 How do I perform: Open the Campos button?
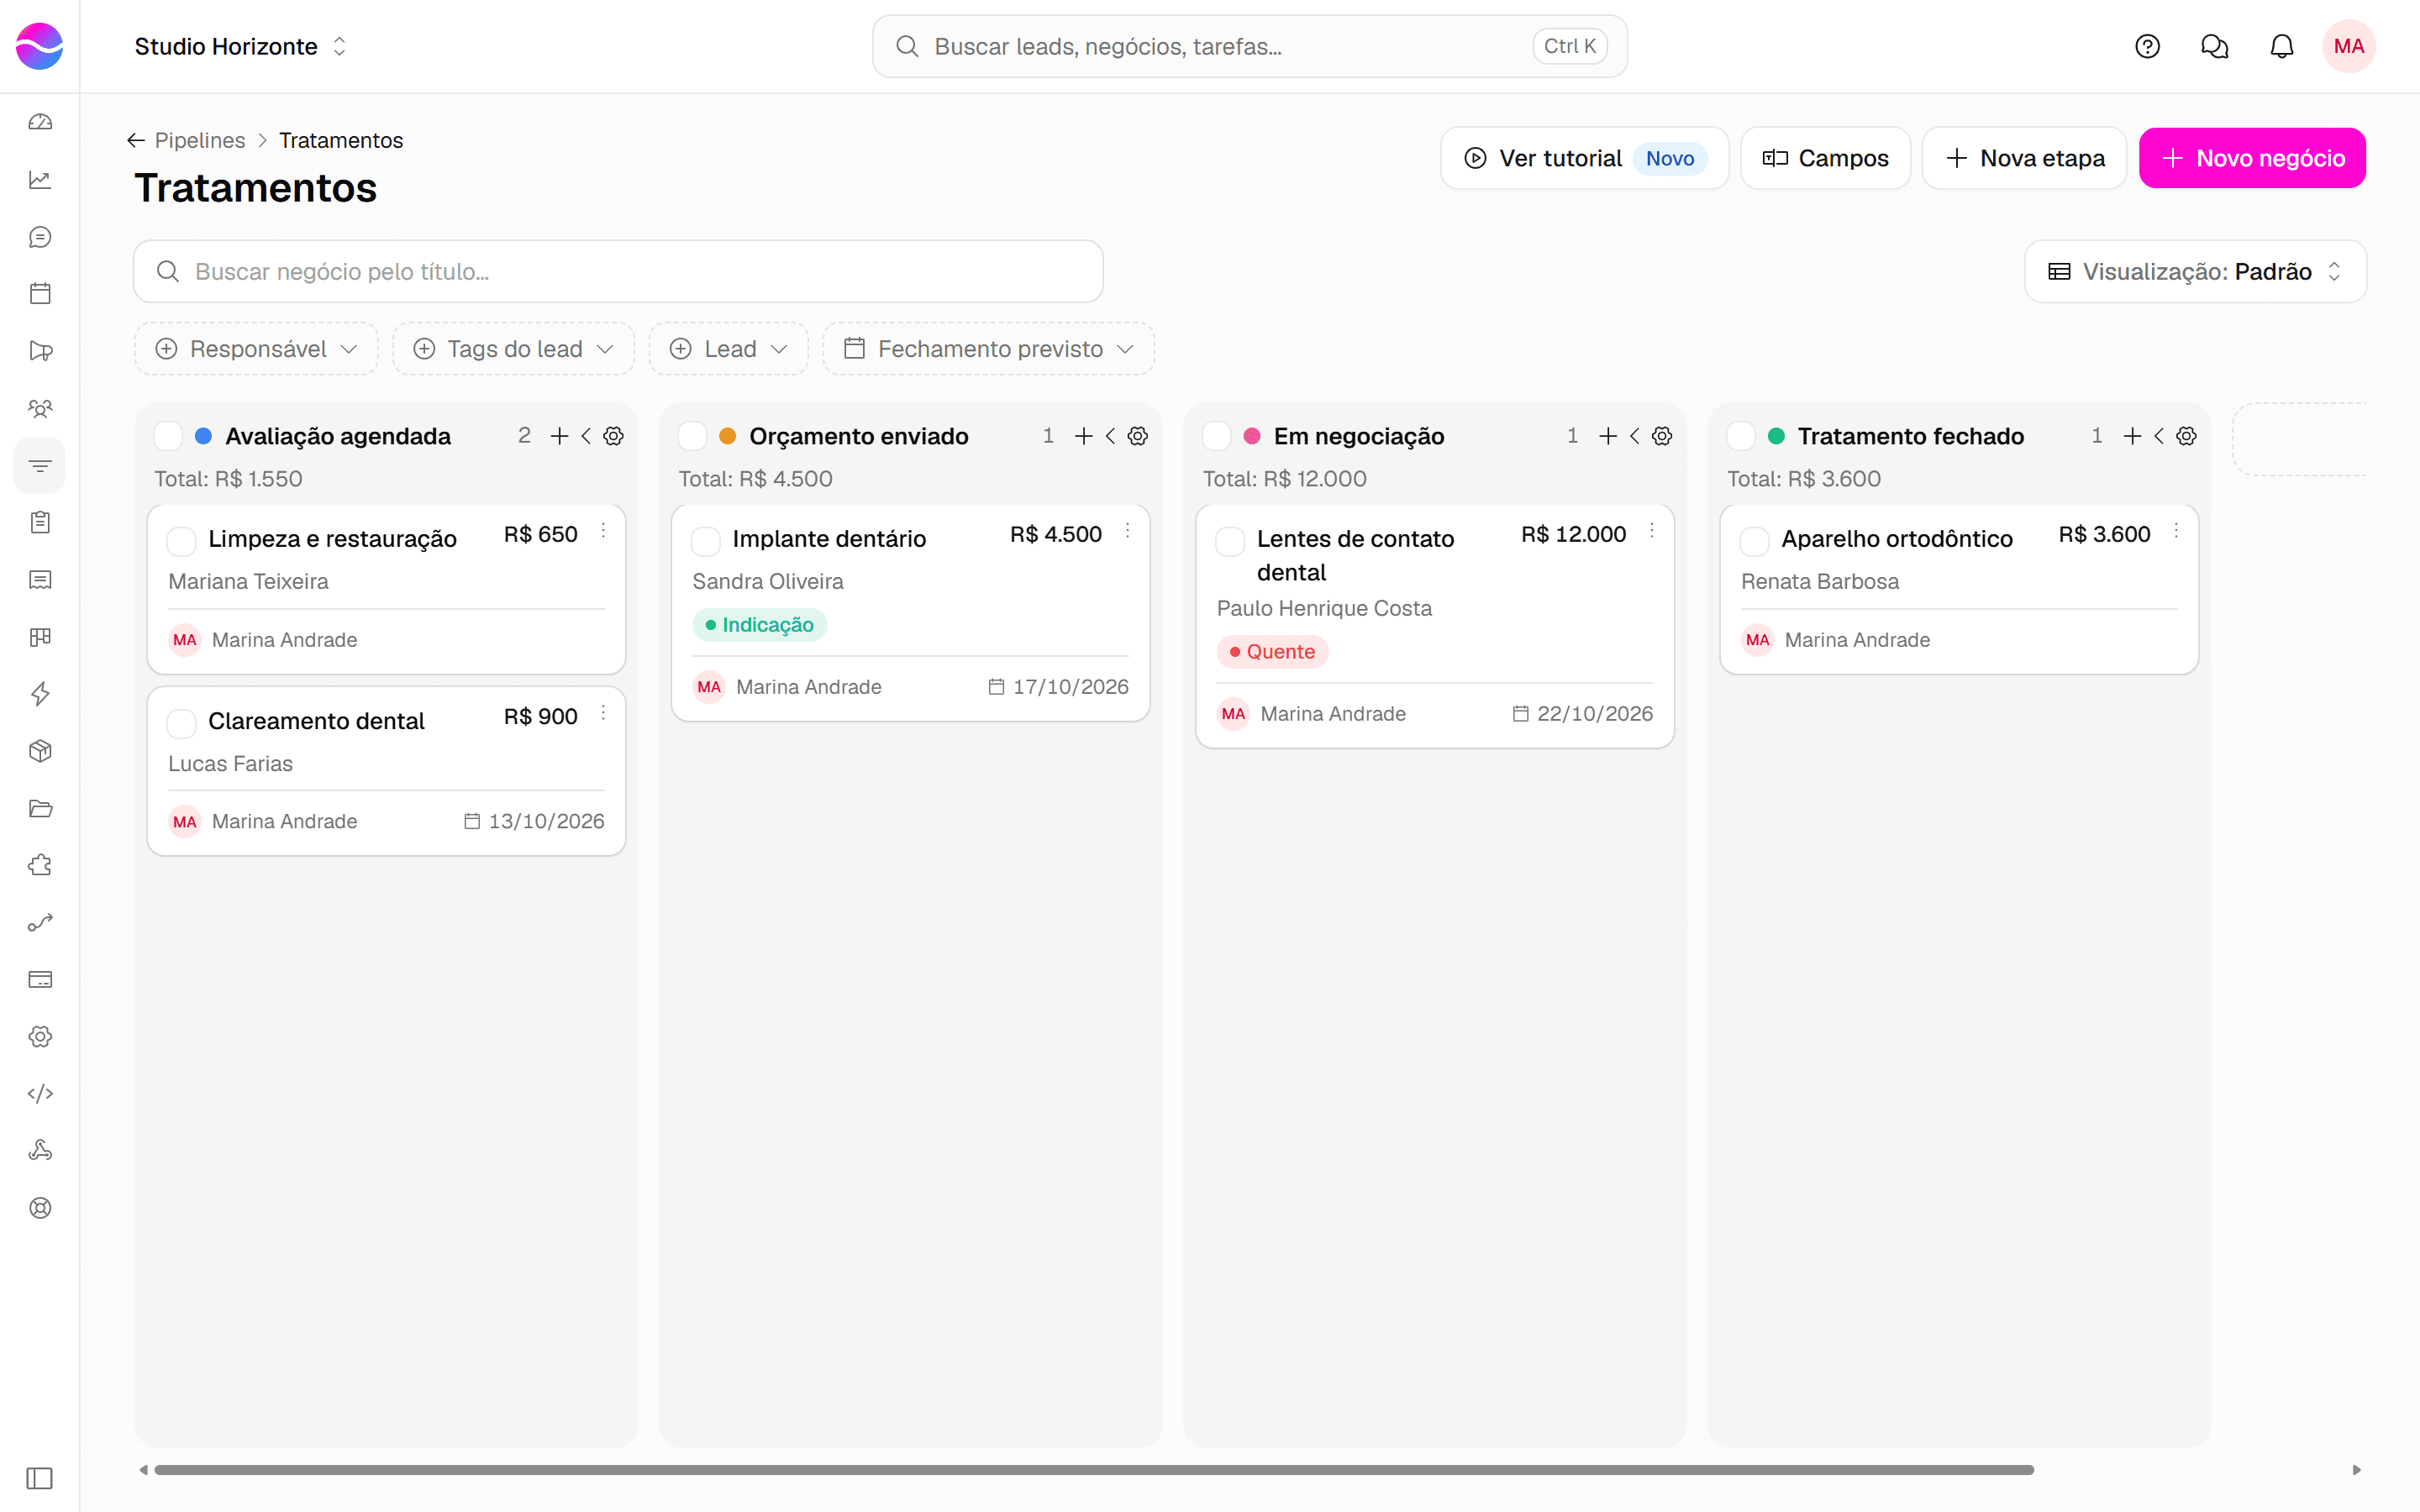tap(1825, 158)
